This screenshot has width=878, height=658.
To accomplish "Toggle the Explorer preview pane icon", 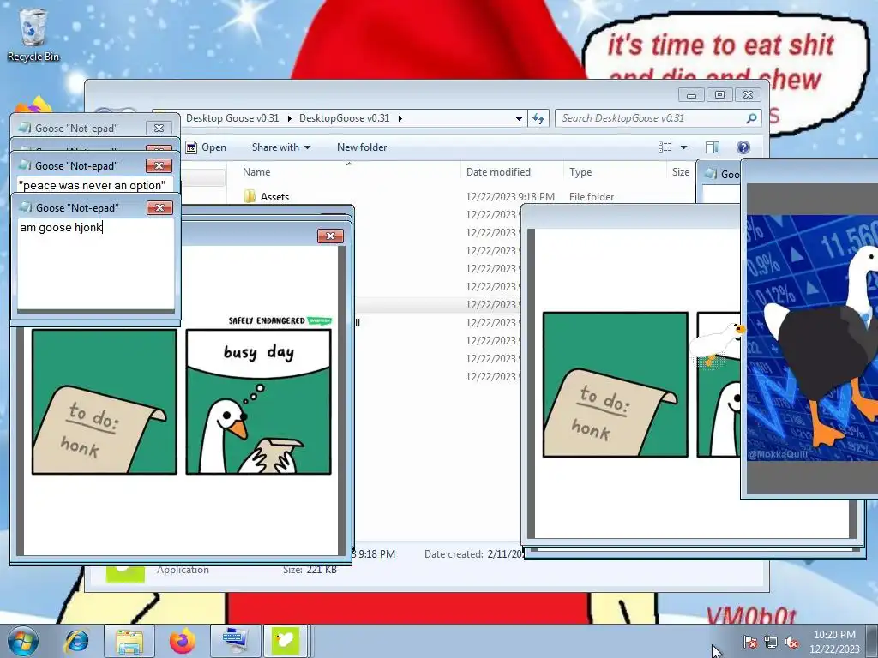I will [713, 147].
